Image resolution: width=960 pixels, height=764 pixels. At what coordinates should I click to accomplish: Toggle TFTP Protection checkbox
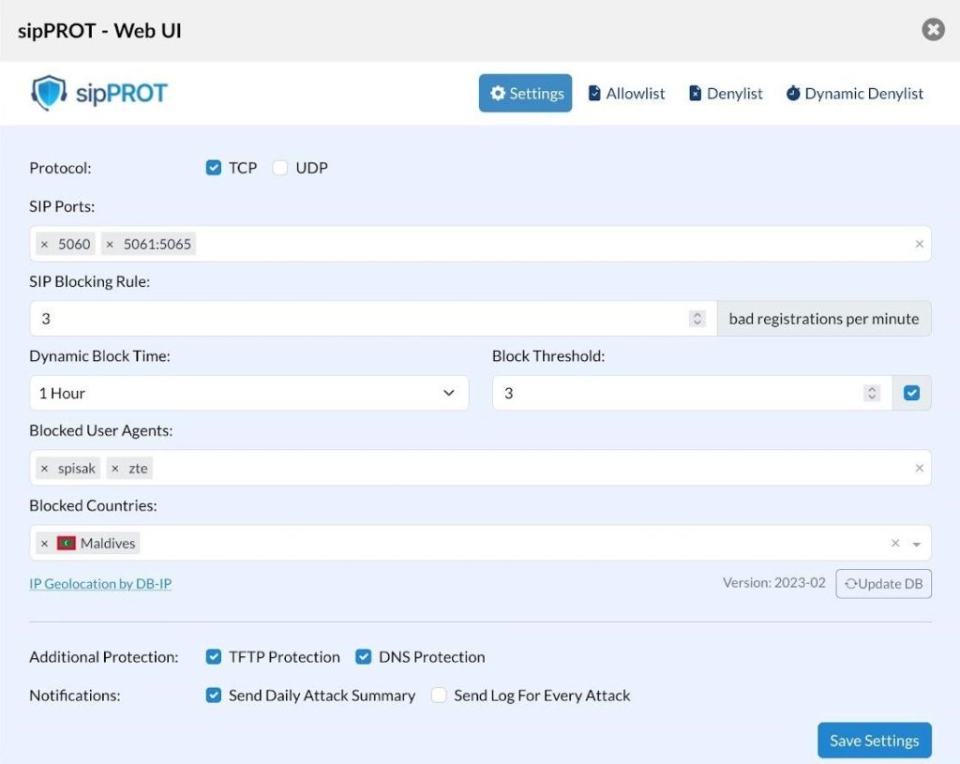(213, 657)
